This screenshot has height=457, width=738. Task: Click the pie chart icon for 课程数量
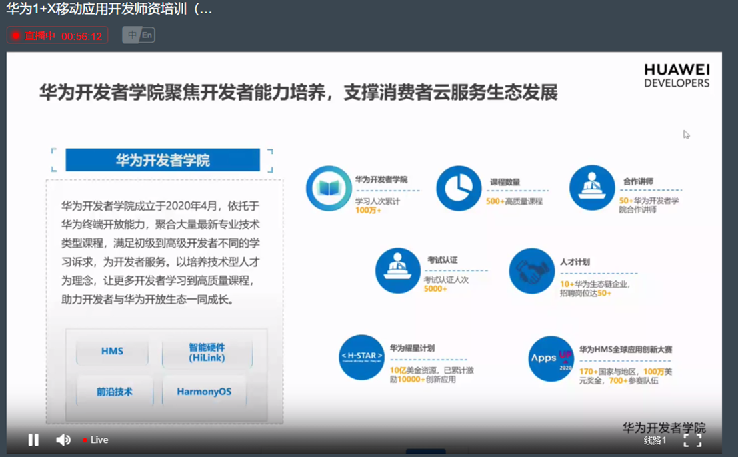tap(459, 188)
